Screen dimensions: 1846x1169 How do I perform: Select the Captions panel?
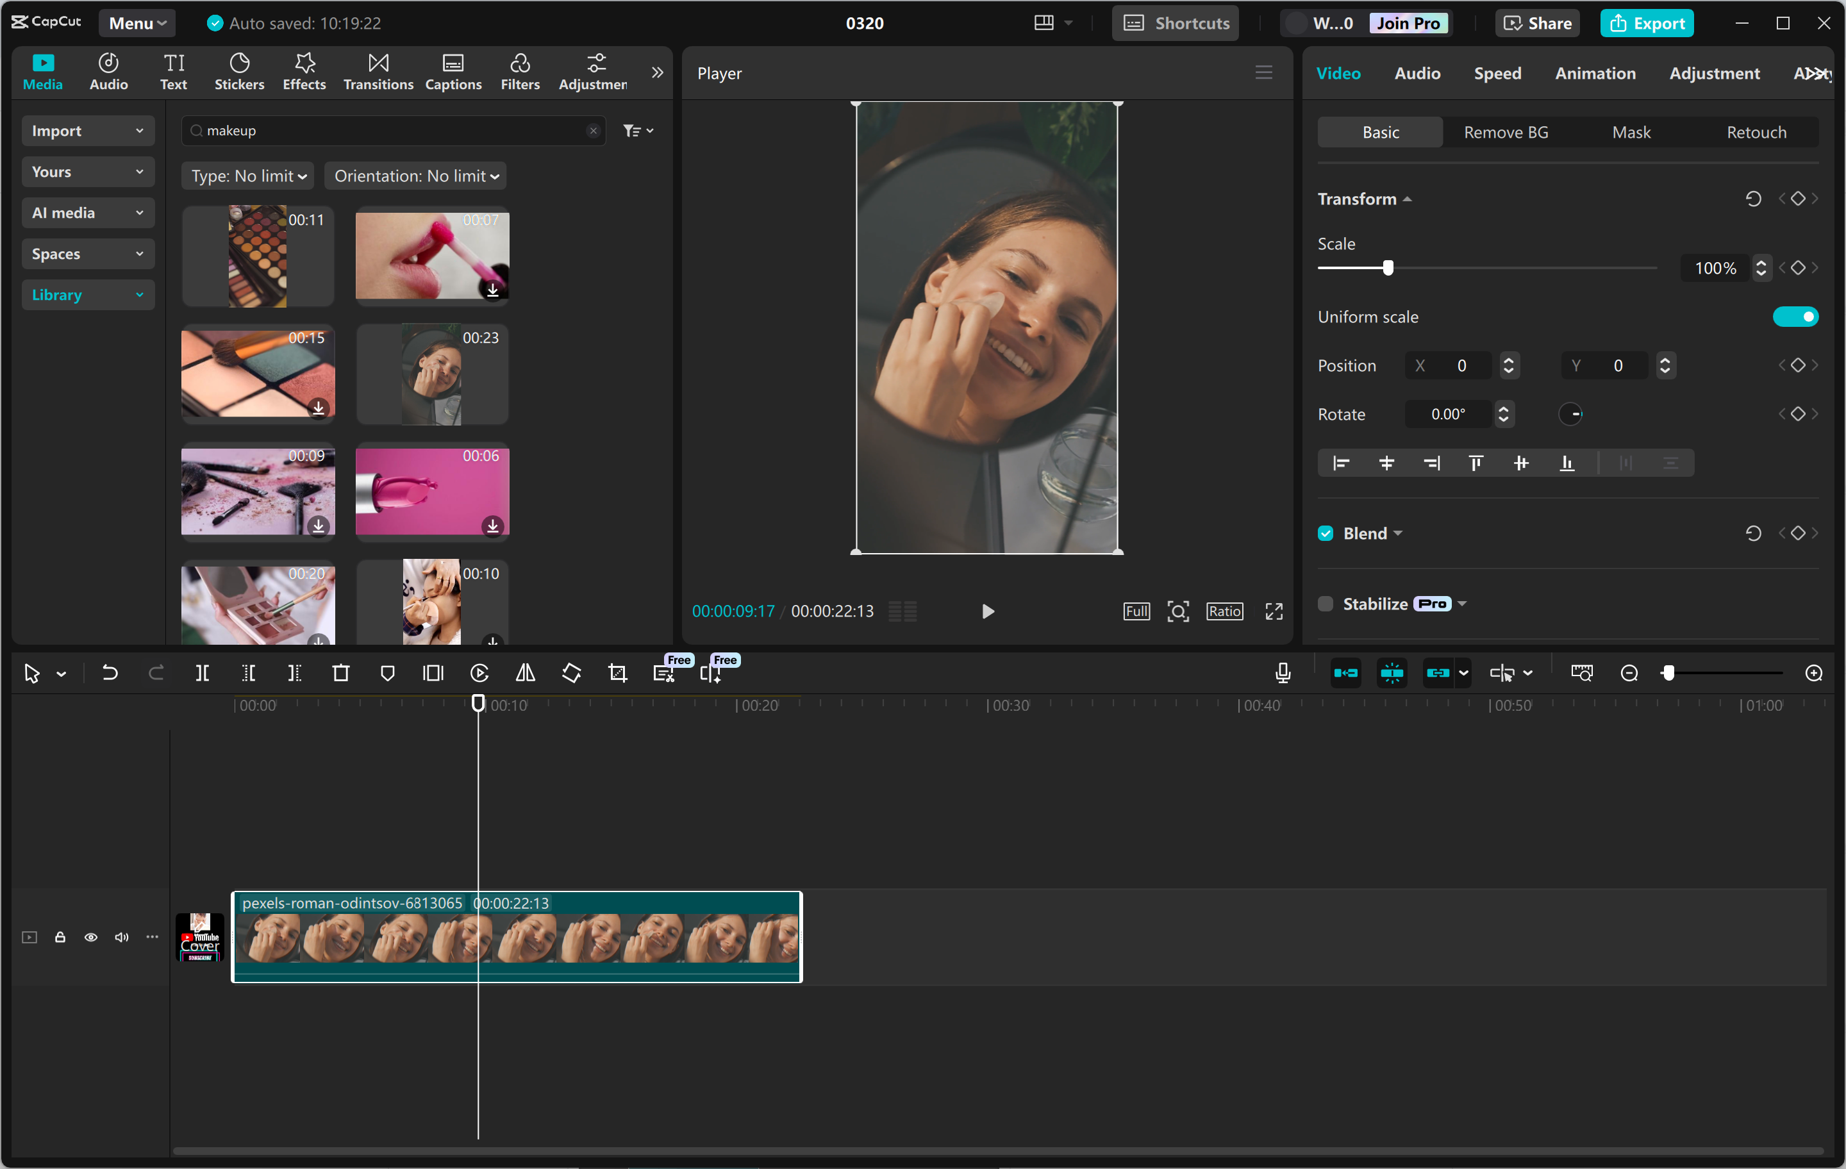pyautogui.click(x=453, y=71)
